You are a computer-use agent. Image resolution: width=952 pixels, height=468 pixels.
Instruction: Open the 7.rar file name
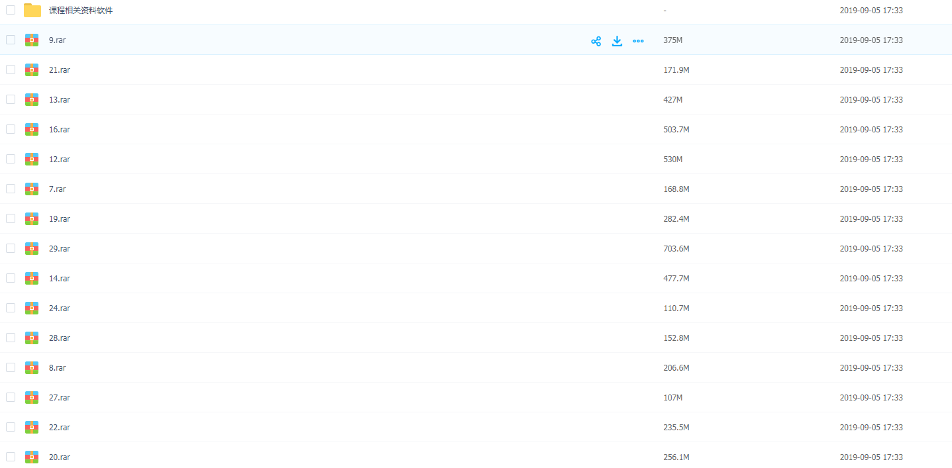58,189
